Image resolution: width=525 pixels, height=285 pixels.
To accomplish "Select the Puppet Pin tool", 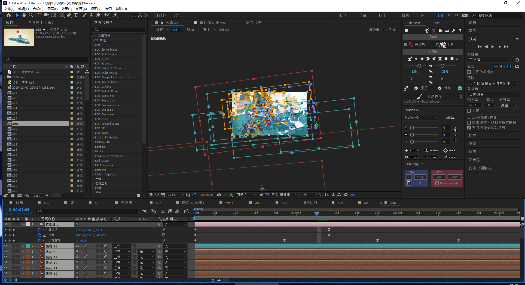I will 115,15.
